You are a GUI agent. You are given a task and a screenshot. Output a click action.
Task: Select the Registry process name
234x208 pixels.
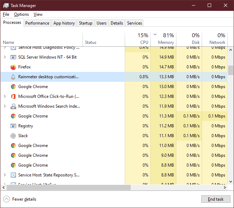pyautogui.click(x=26, y=126)
